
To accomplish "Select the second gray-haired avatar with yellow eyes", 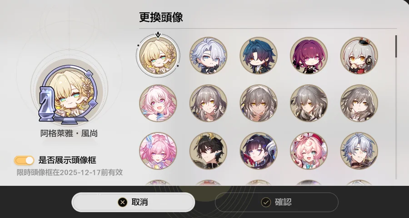I will pos(259,103).
